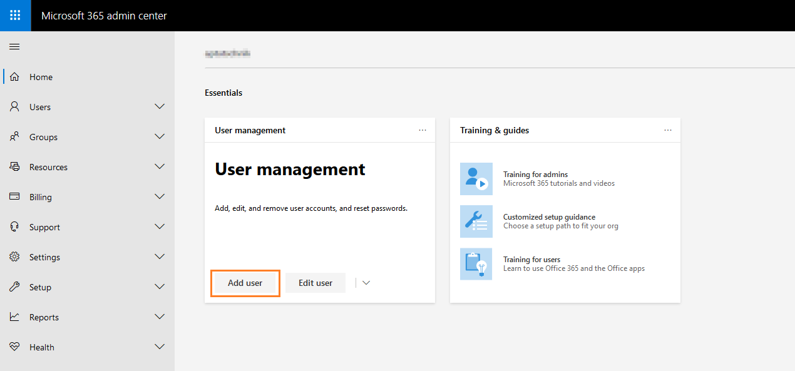
Task: Open the Training for users clipboard icon
Action: pos(476,264)
